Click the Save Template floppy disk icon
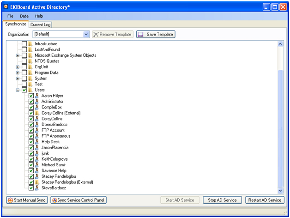 point(140,35)
